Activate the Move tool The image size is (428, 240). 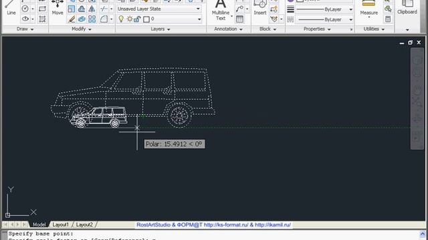tap(58, 7)
